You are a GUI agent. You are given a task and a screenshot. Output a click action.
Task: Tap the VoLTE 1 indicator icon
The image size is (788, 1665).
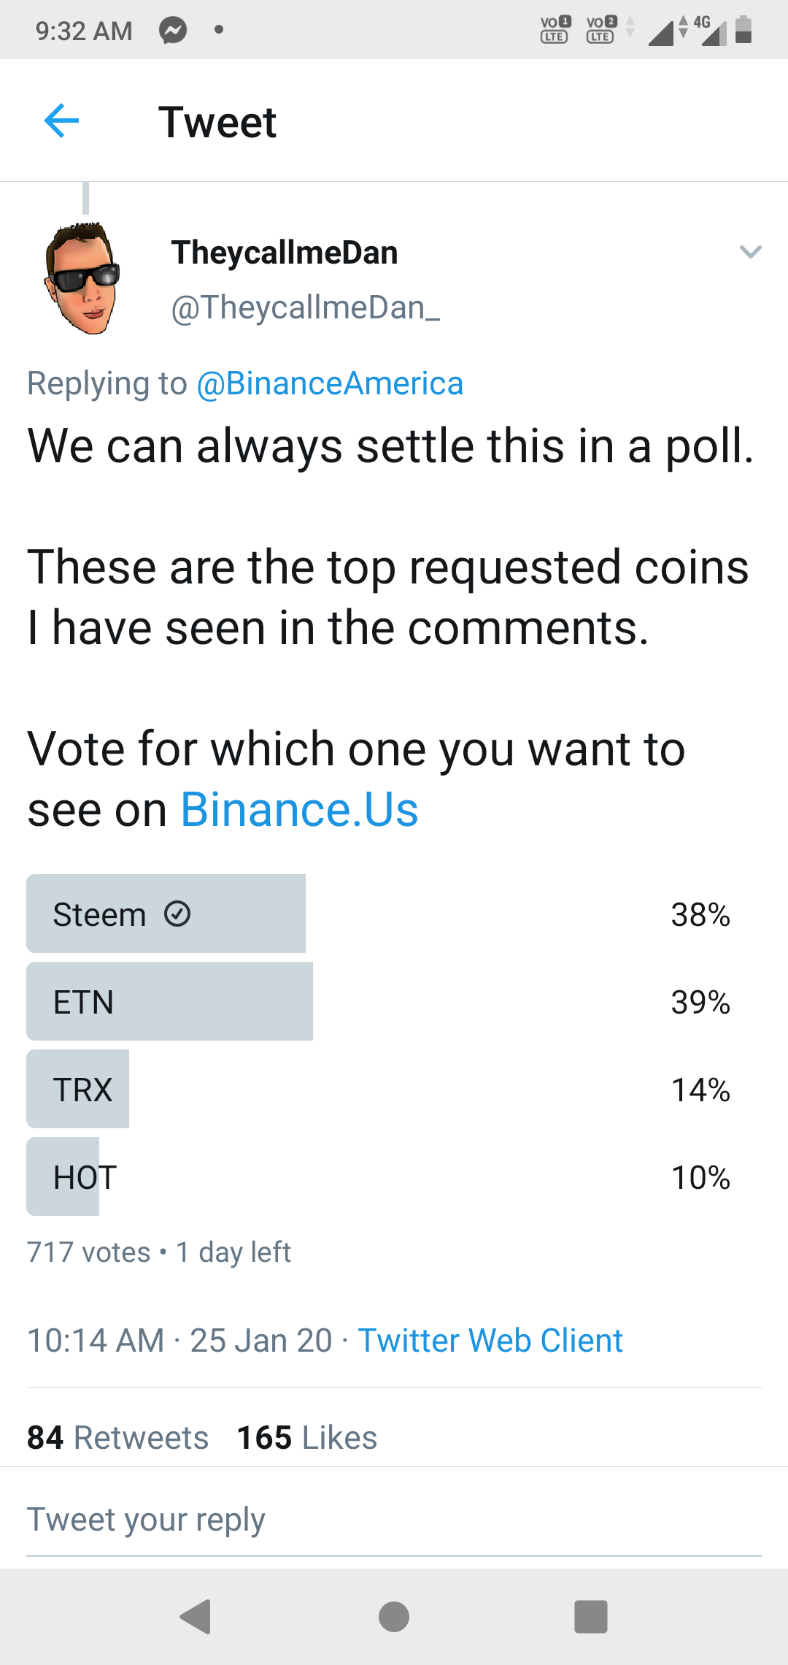555,30
